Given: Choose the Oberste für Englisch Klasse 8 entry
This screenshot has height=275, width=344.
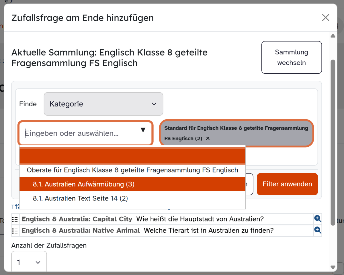Looking at the screenshot, I should click(132, 170).
